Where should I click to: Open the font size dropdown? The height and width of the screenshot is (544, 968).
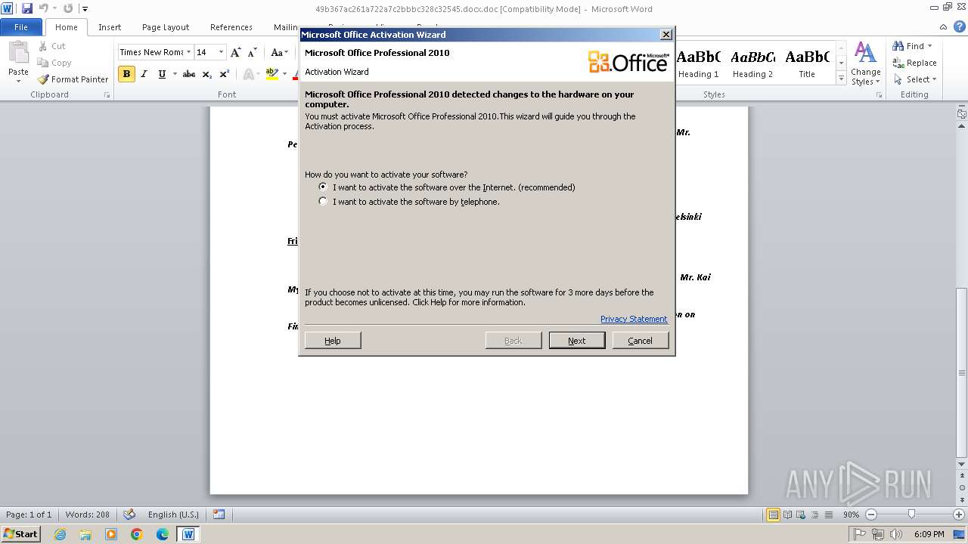pos(221,52)
